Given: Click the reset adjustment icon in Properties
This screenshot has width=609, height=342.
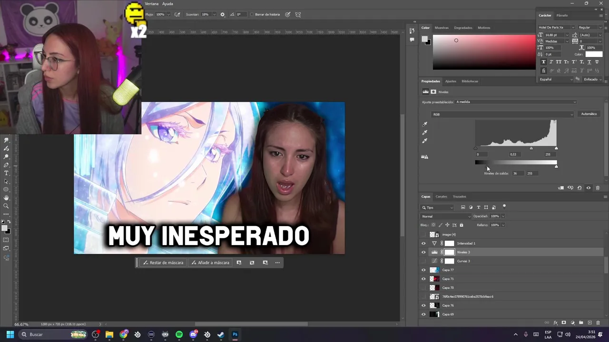Looking at the screenshot, I should [x=580, y=188].
